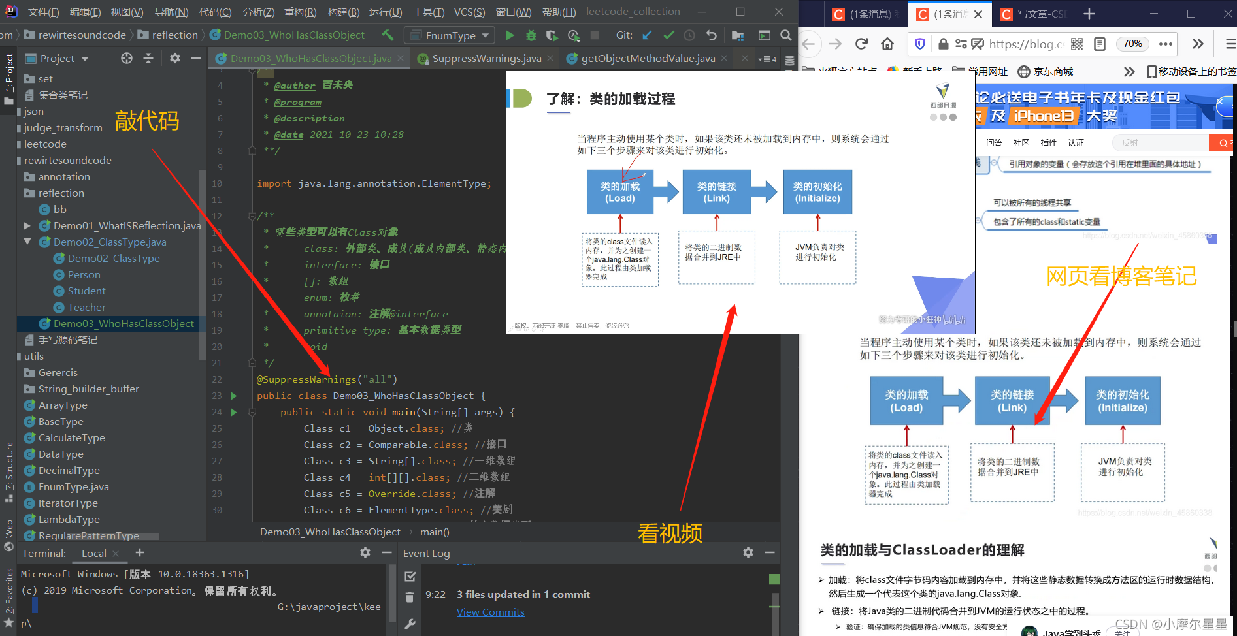The height and width of the screenshot is (636, 1237).
Task: Open Event Log settings wrench
Action: (x=410, y=624)
